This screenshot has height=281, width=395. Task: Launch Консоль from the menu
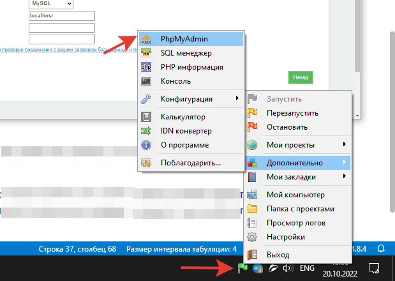(191, 81)
